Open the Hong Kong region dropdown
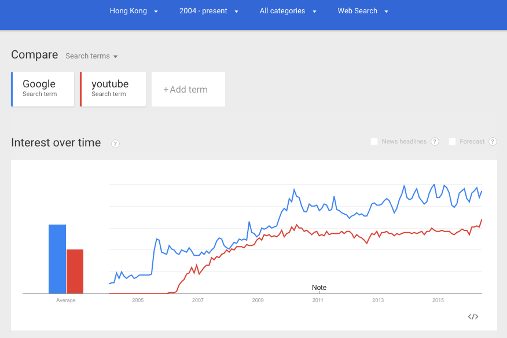This screenshot has width=507, height=338. click(x=134, y=11)
